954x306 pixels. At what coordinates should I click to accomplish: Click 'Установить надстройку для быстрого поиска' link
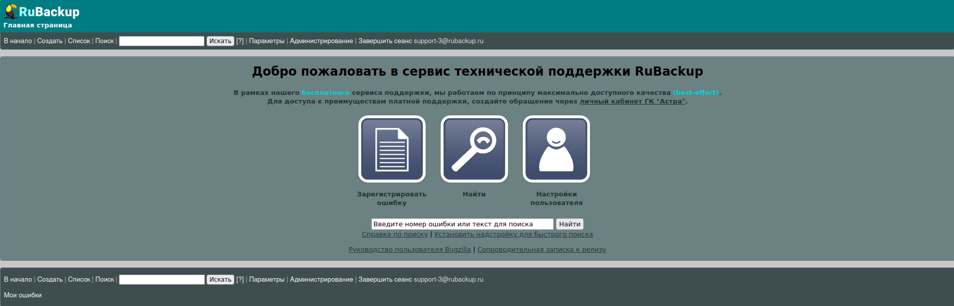coord(514,234)
